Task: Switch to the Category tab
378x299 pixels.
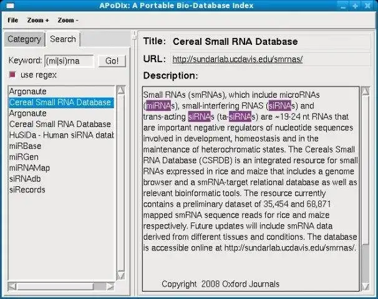Action: 24,39
